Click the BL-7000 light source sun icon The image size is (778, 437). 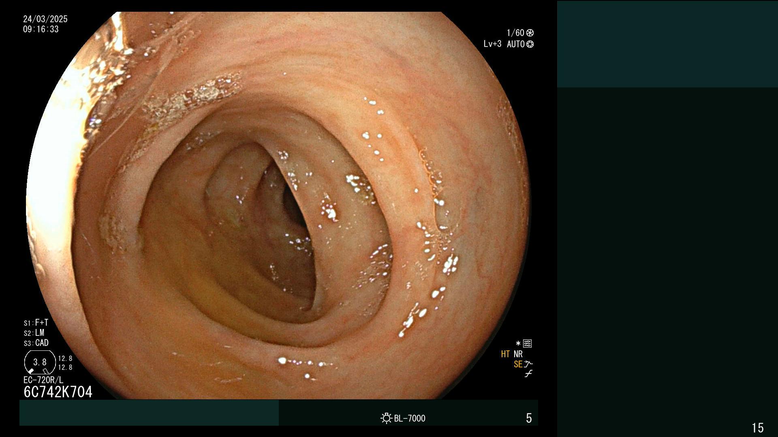[x=386, y=418]
